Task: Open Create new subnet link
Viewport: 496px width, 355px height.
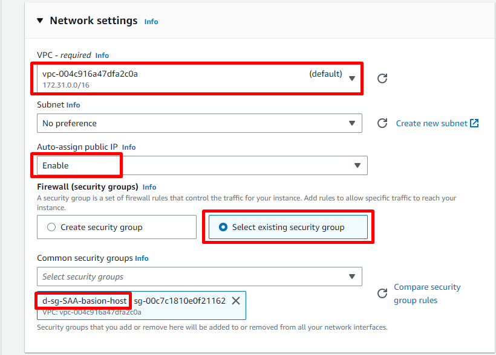Action: tap(431, 123)
